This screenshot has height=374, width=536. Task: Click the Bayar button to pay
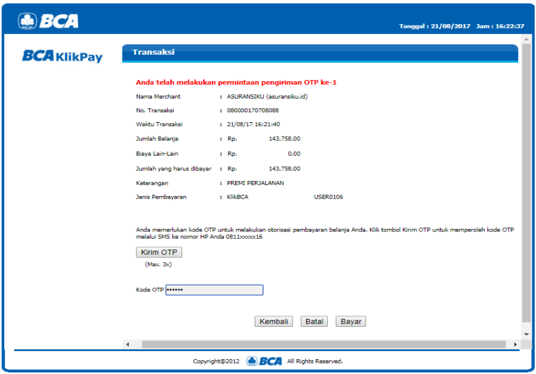click(x=351, y=321)
